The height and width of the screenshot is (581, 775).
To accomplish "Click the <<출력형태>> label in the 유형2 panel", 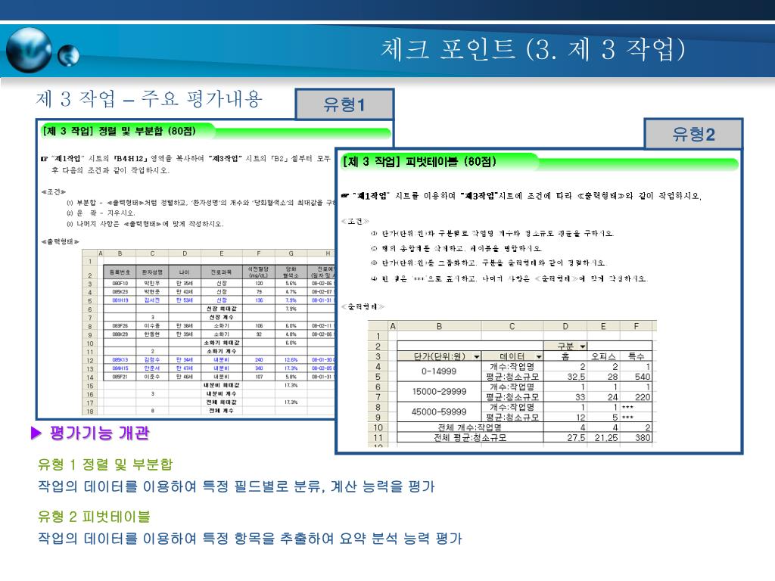I will pyautogui.click(x=363, y=307).
